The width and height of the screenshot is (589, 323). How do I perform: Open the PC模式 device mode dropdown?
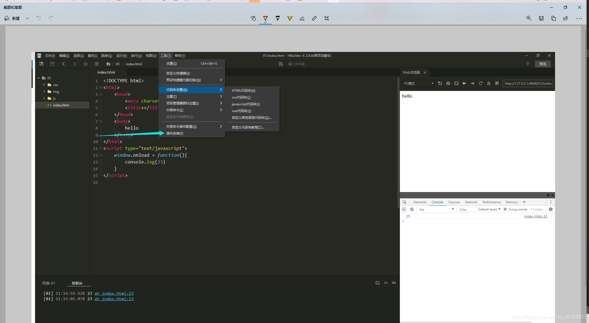(419, 83)
